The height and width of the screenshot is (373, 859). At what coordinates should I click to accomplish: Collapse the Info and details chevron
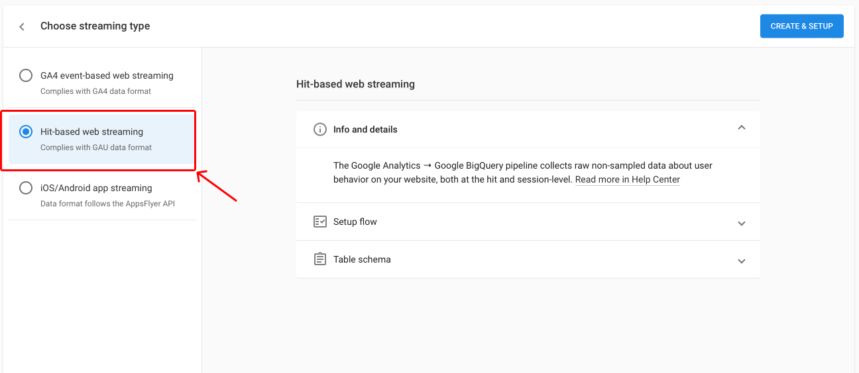742,128
